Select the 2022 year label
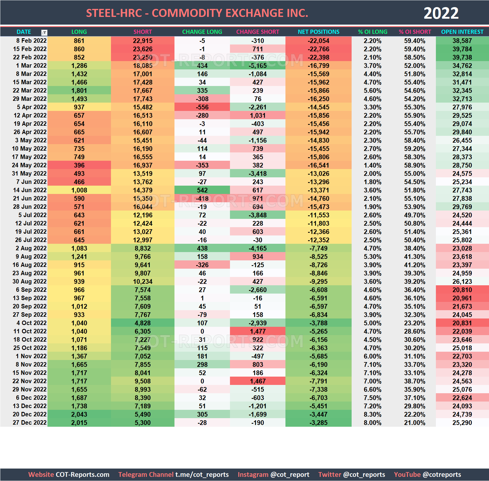Viewport: 489px width, 481px height. click(441, 12)
